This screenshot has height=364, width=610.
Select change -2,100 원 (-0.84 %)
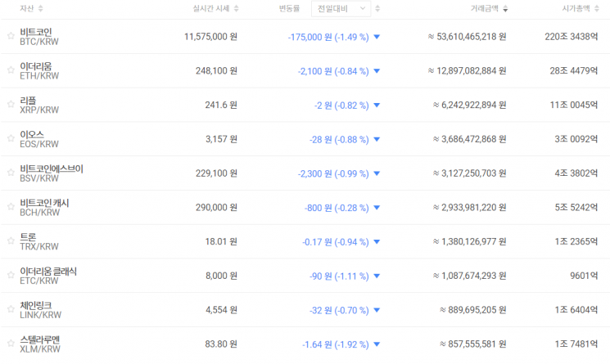point(333,71)
